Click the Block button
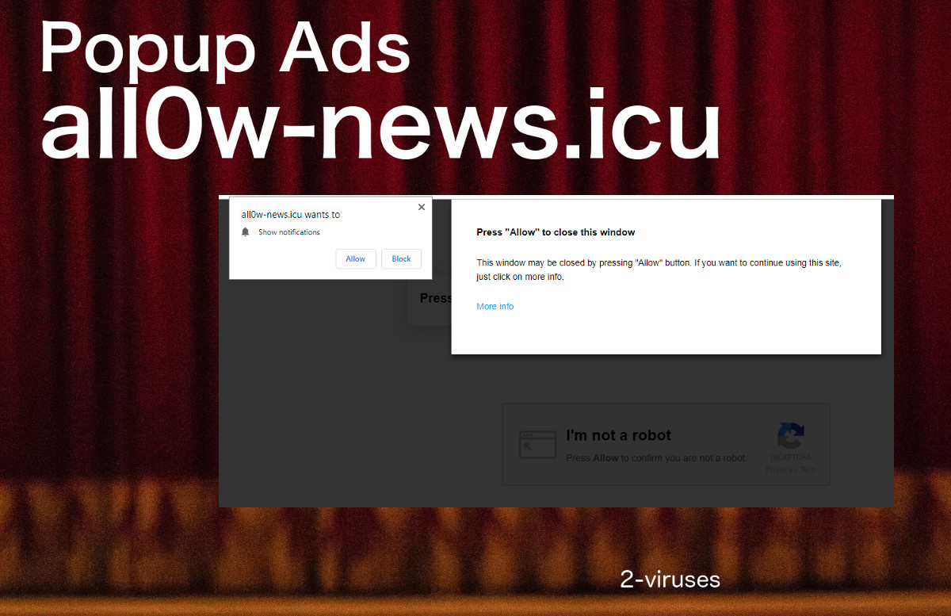951x616 pixels. (401, 258)
